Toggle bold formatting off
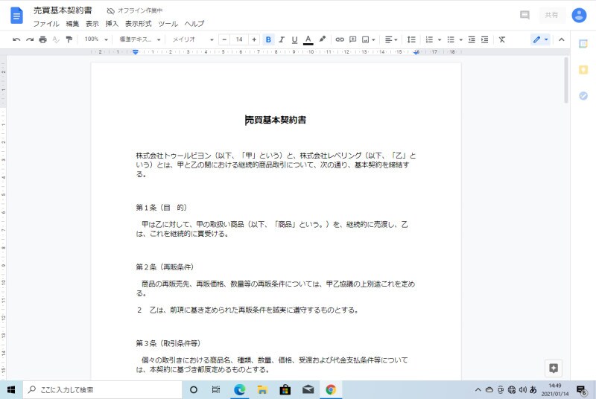Image resolution: width=596 pixels, height=399 pixels. (268, 39)
